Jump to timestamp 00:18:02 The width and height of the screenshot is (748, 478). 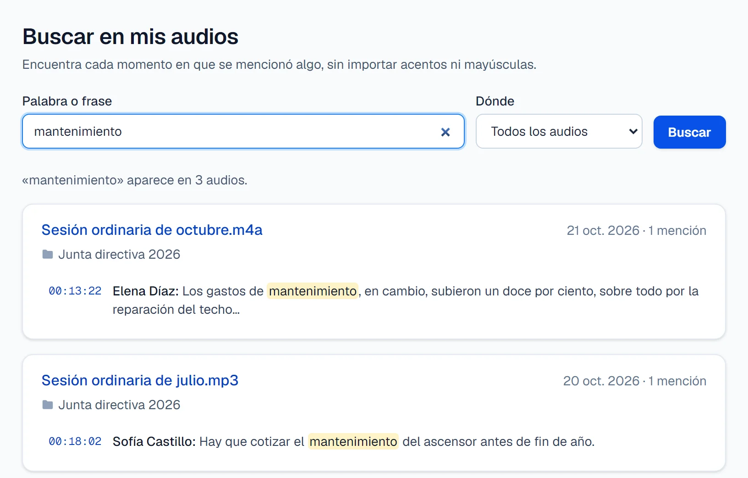click(x=75, y=441)
